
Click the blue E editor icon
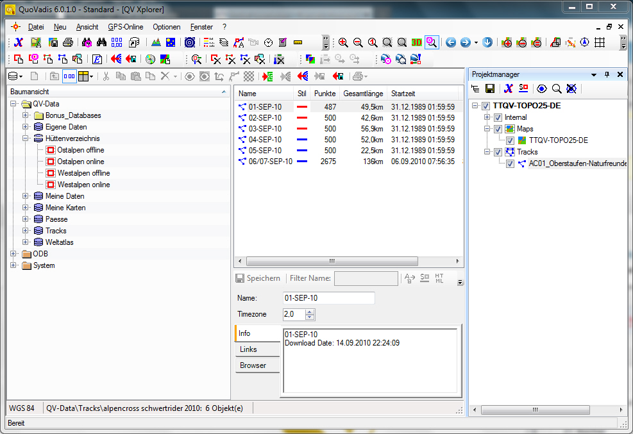point(97,59)
